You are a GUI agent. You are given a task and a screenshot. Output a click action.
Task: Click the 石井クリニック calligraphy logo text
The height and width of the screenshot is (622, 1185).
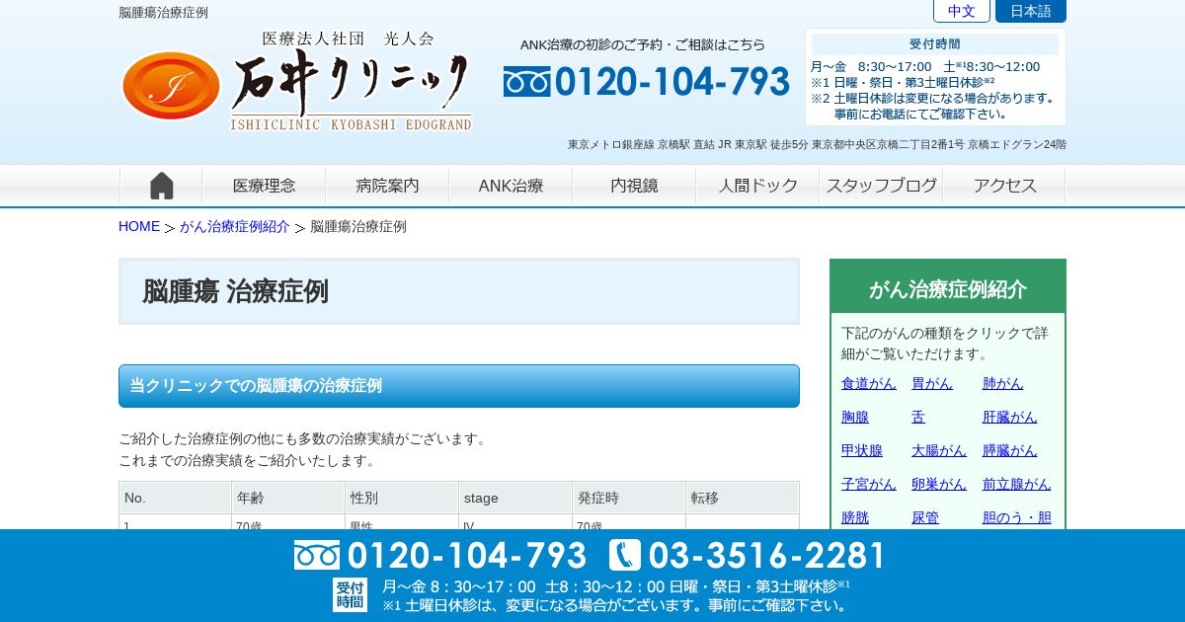pos(351,84)
